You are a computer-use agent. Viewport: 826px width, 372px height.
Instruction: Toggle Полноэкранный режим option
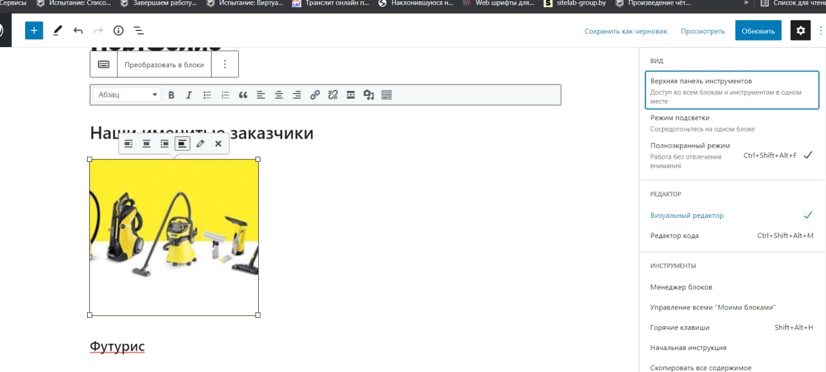point(732,155)
